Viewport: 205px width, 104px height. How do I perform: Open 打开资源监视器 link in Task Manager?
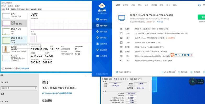point(22,68)
